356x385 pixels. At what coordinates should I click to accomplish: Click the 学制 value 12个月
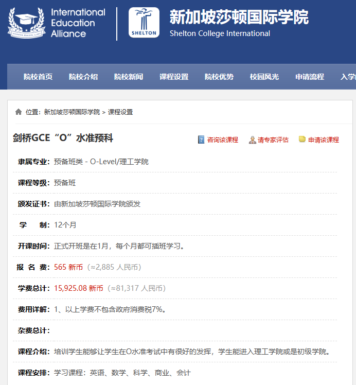point(65,225)
